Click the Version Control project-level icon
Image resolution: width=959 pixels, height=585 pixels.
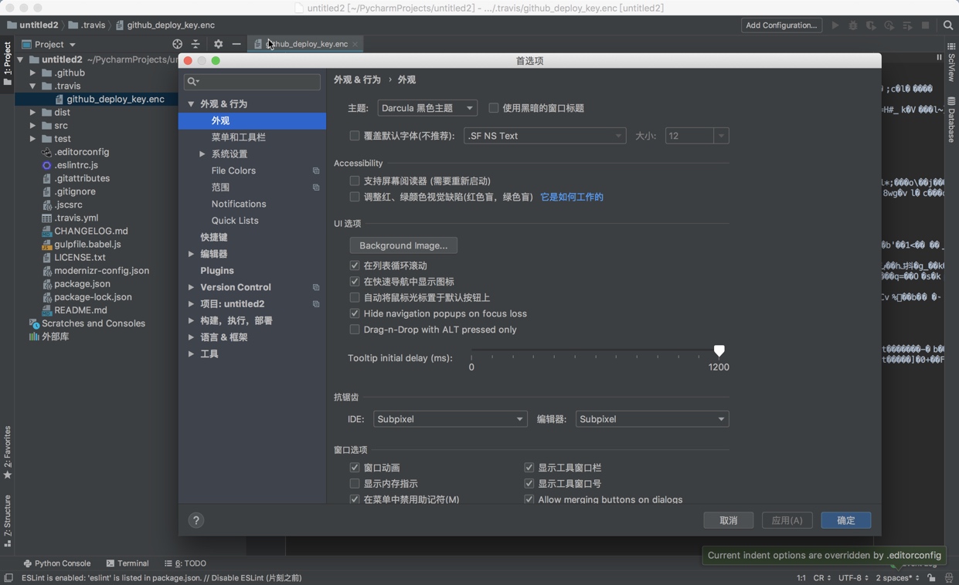point(316,287)
